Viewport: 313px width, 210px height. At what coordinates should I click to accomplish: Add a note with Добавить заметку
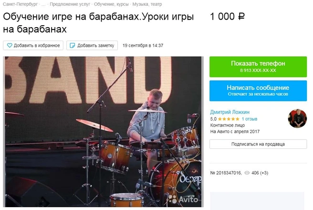pos(92,45)
